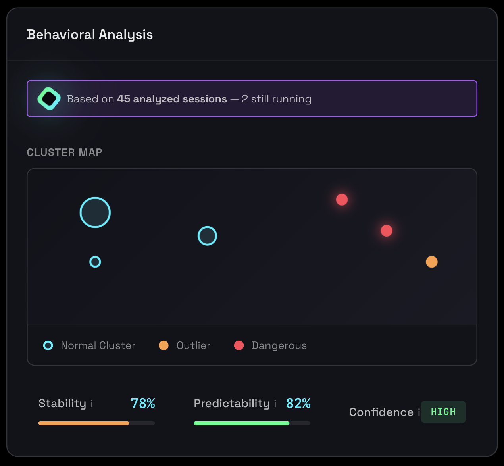Click the CLUSTER MAP section heading

coord(64,152)
